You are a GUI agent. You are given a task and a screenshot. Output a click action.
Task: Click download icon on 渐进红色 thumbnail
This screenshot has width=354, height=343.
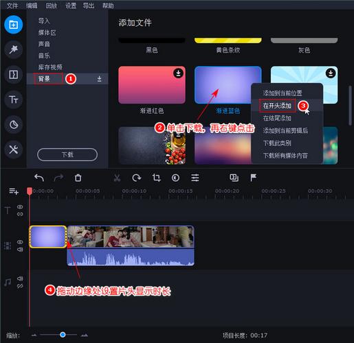(178, 73)
